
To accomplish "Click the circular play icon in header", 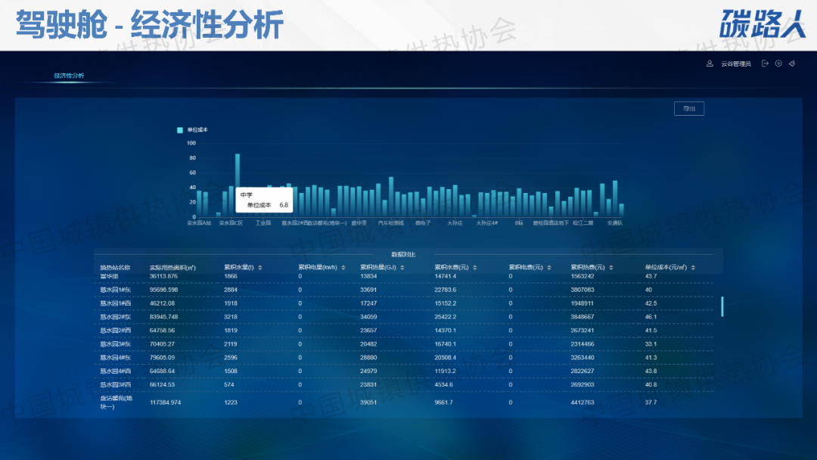I will click(x=778, y=64).
